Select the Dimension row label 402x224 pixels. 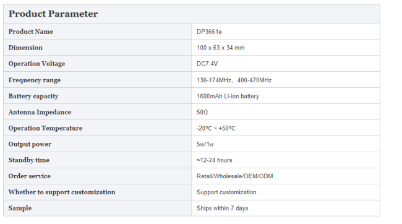[x=25, y=48]
